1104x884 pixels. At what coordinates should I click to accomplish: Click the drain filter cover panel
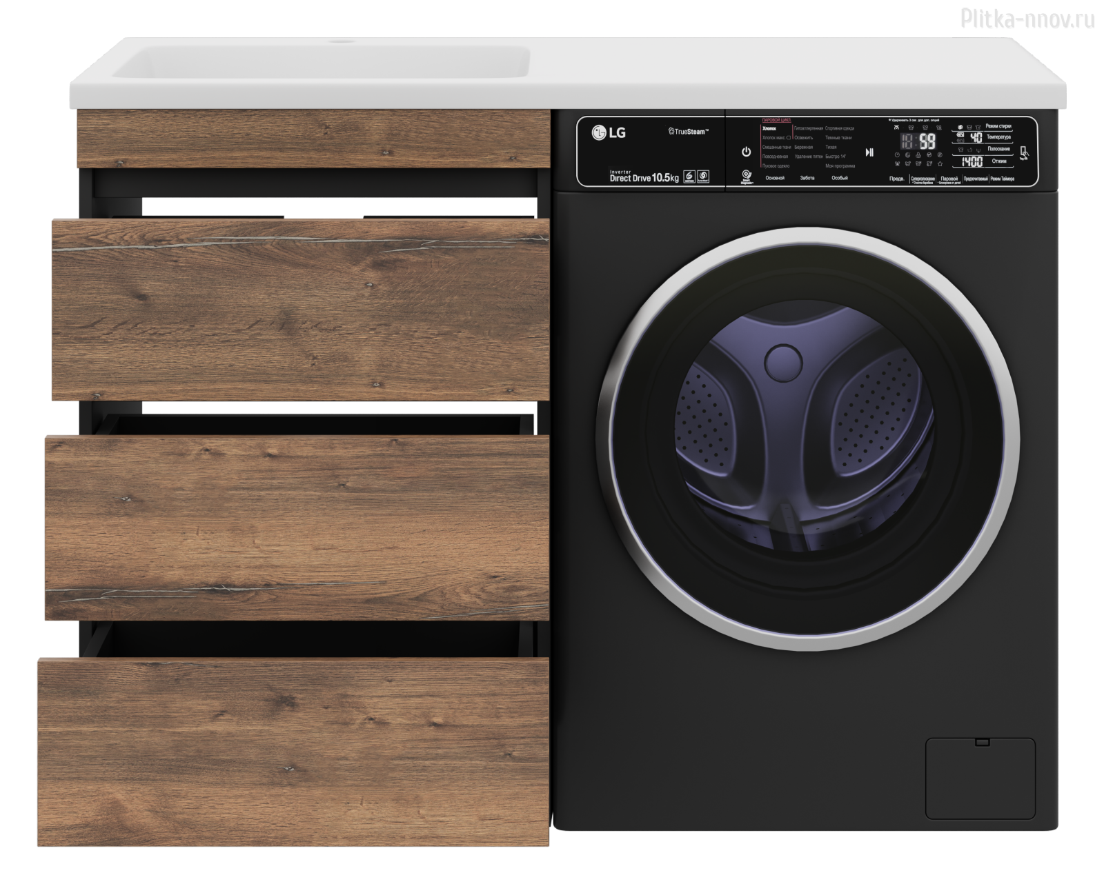[980, 778]
